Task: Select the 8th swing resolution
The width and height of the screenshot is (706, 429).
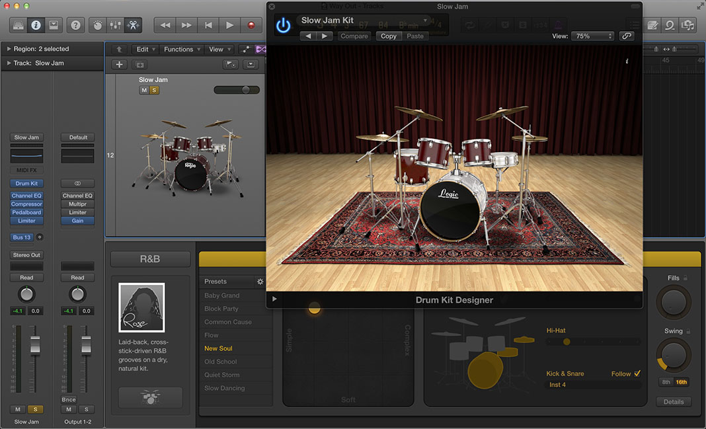Action: click(x=666, y=381)
